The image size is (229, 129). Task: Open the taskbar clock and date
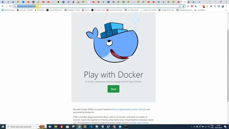pyautogui.click(x=218, y=126)
